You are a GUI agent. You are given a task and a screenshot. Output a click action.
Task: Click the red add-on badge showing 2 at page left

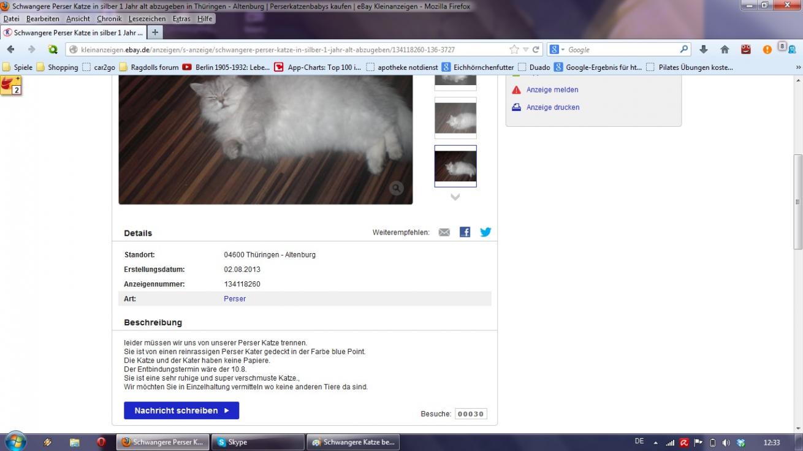click(10, 85)
